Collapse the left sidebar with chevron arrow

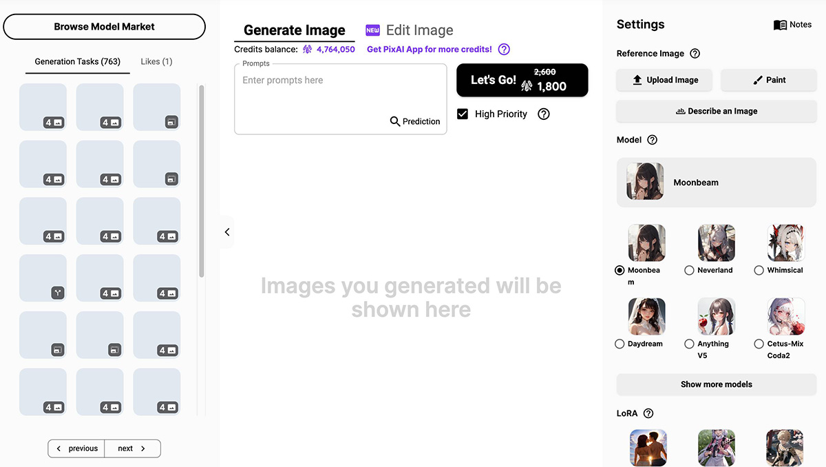pyautogui.click(x=227, y=232)
